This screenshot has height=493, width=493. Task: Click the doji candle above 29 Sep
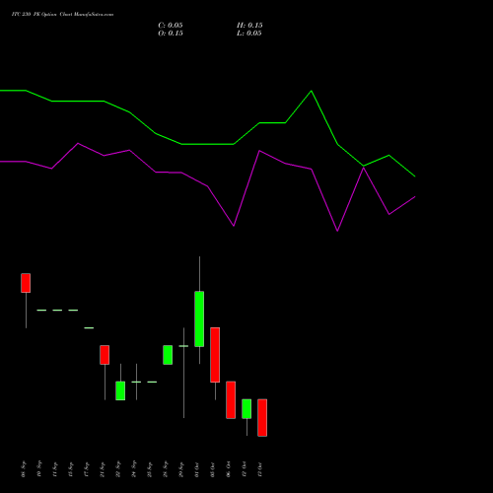[x=183, y=346]
